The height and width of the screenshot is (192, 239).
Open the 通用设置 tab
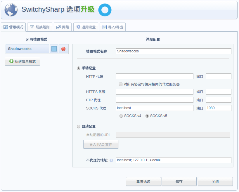pos(86,27)
